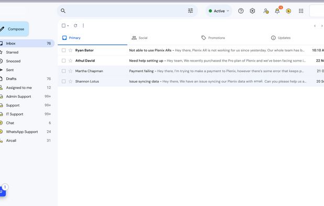Viewport: 324px width, 206px height.
Task: Click sender name Martha Chapman
Action: 89,71
